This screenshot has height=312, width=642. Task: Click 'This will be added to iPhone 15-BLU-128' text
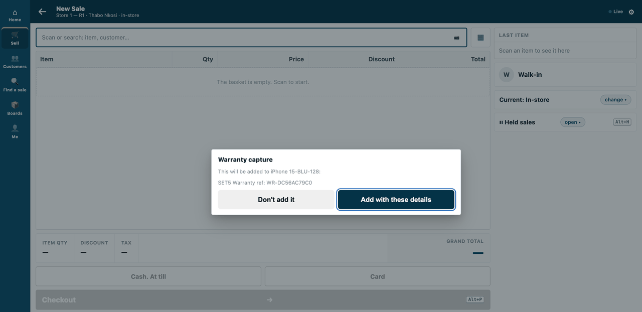pyautogui.click(x=269, y=172)
